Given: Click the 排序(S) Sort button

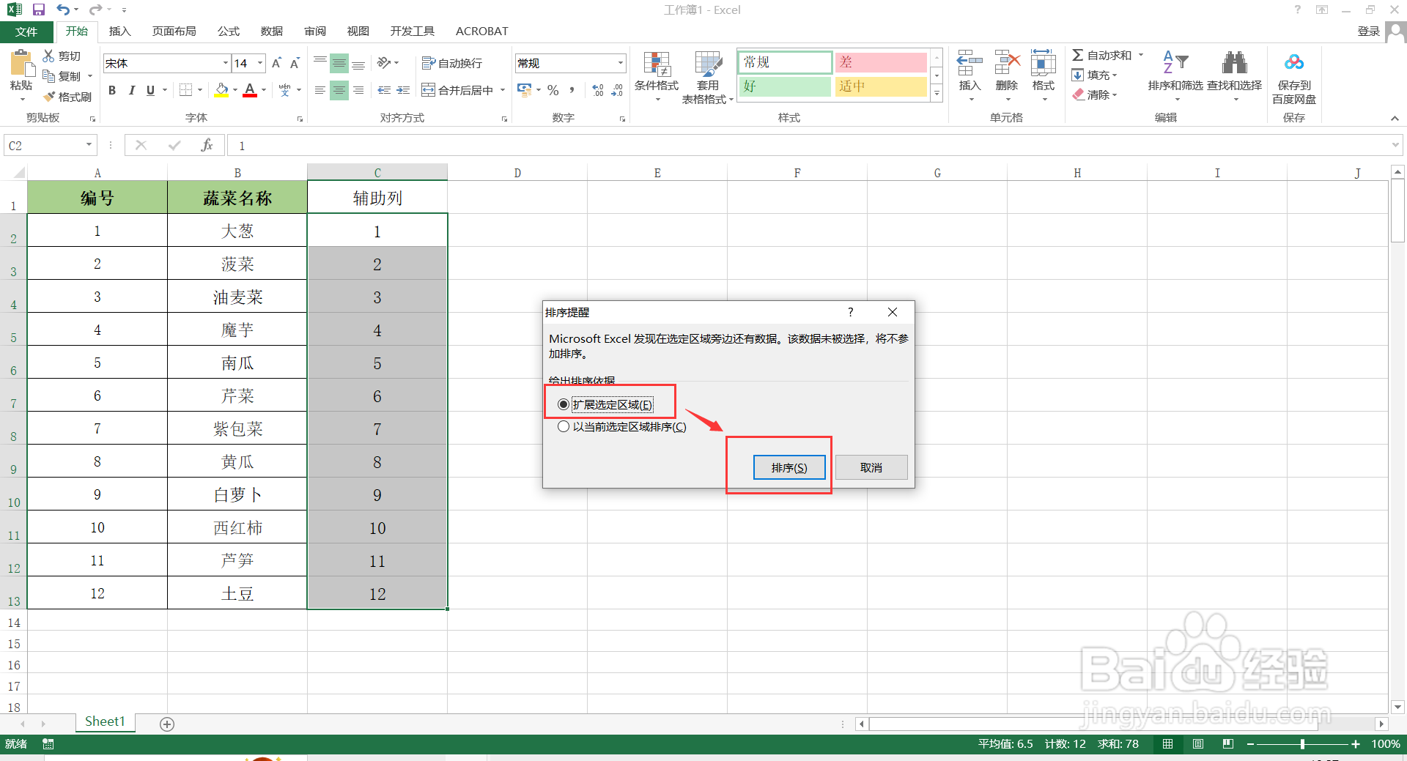Looking at the screenshot, I should [x=789, y=467].
